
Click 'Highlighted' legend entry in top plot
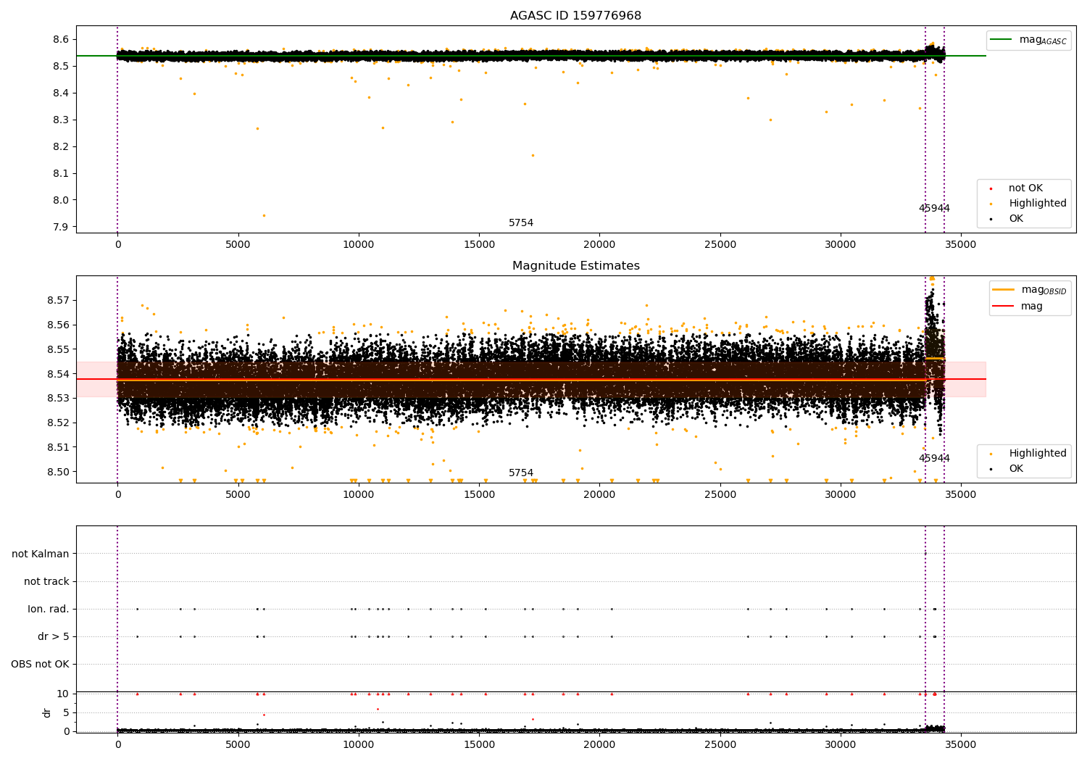click(1037, 204)
